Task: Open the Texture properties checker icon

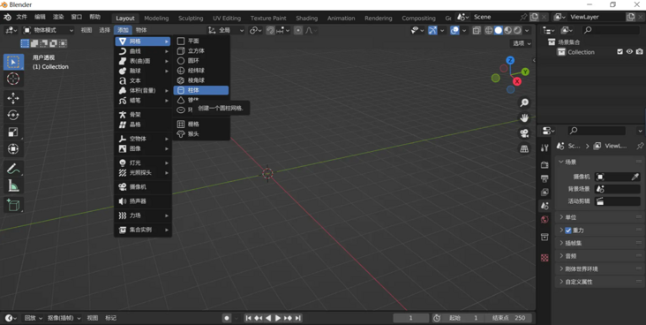Action: click(545, 258)
